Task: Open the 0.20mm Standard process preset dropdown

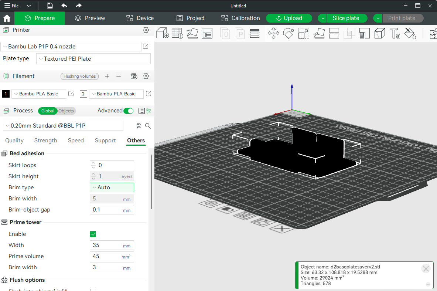Action: [x=63, y=126]
